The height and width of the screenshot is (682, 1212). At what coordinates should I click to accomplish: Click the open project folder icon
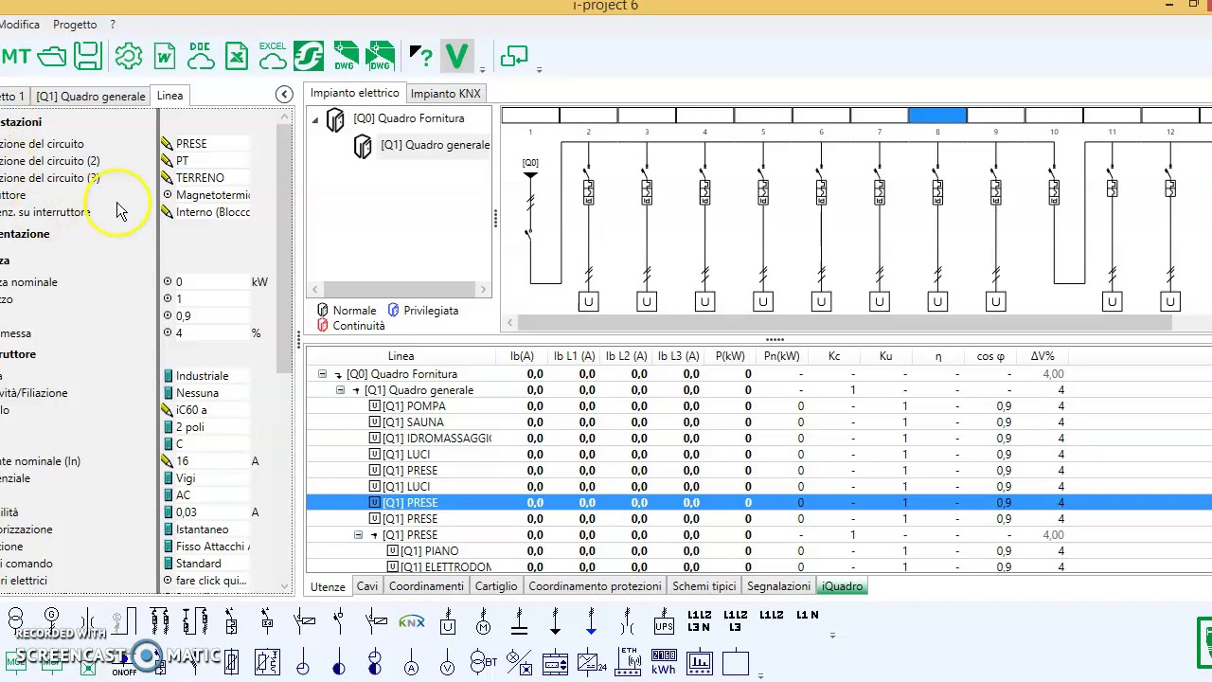pos(51,57)
